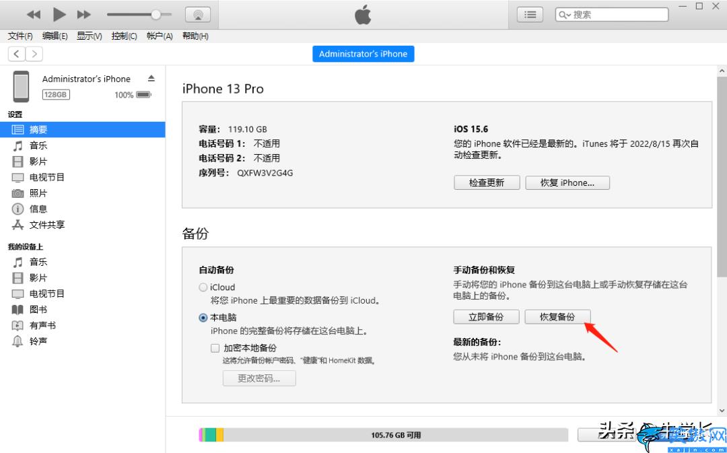The image size is (727, 453).
Task: Open the 显示(V) menu
Action: 90,36
